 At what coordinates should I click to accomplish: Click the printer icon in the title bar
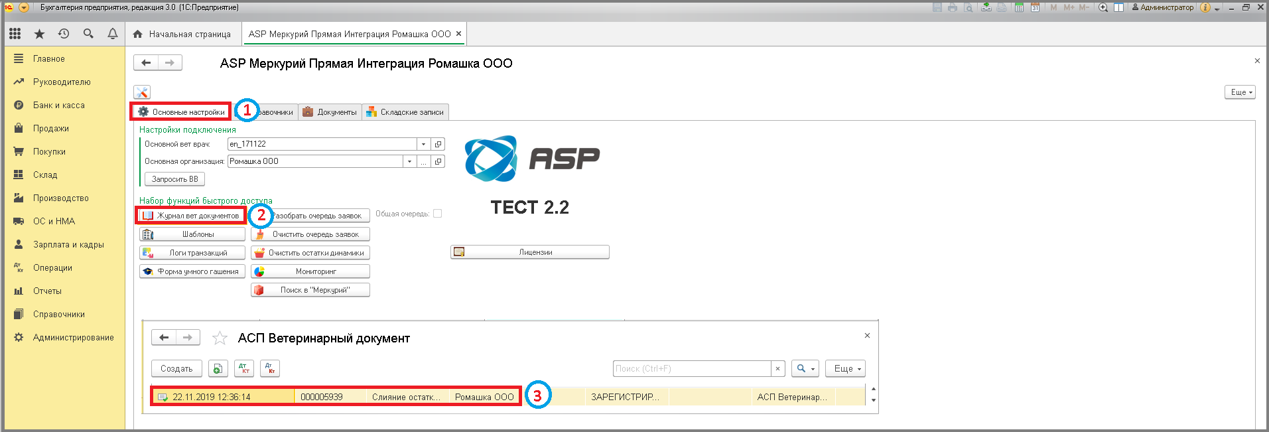pyautogui.click(x=953, y=7)
